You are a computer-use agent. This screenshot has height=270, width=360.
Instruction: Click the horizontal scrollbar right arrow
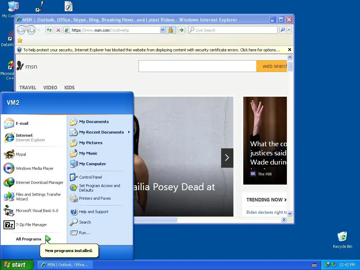click(x=284, y=219)
